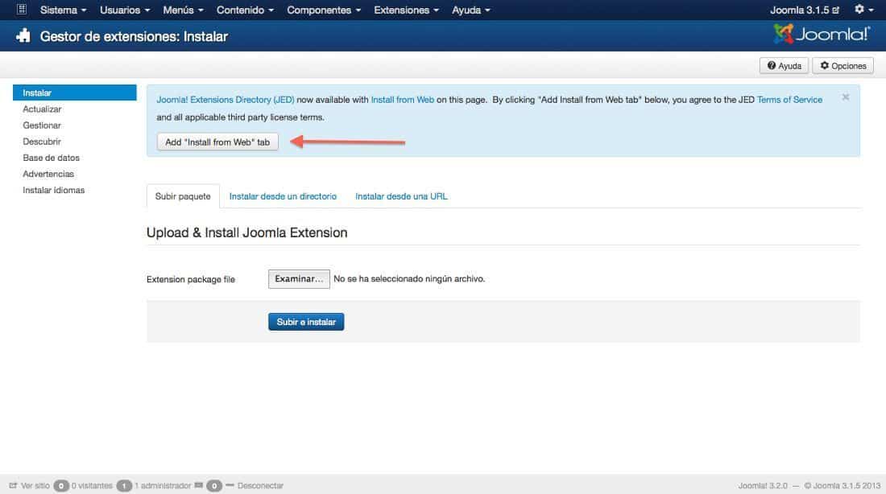Click the Subir e instalar button
This screenshot has width=886, height=494.
click(x=306, y=322)
